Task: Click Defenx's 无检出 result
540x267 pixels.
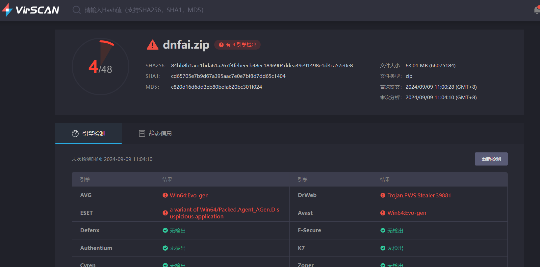Action: (178, 231)
